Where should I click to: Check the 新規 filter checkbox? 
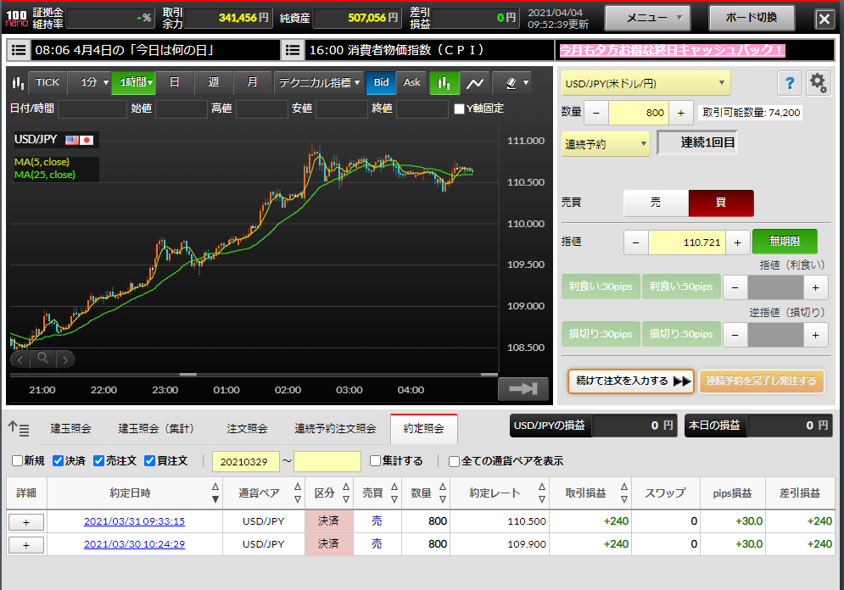coord(17,461)
